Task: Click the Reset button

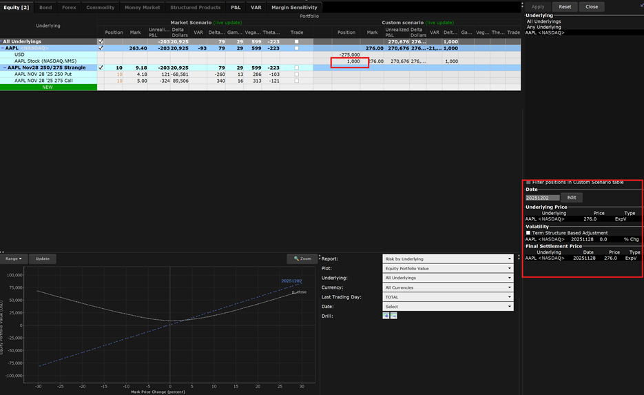Action: [x=565, y=7]
